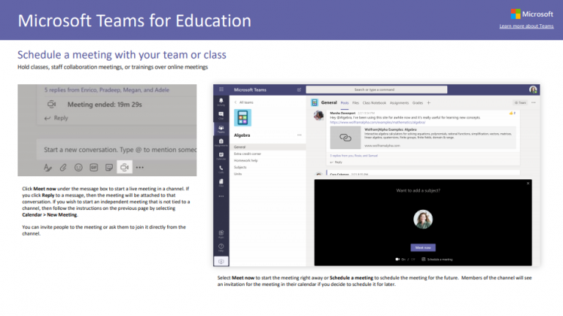Screen dimensions: 563x316
Task: Open Calls in the Teams sidebar
Action: (x=221, y=169)
